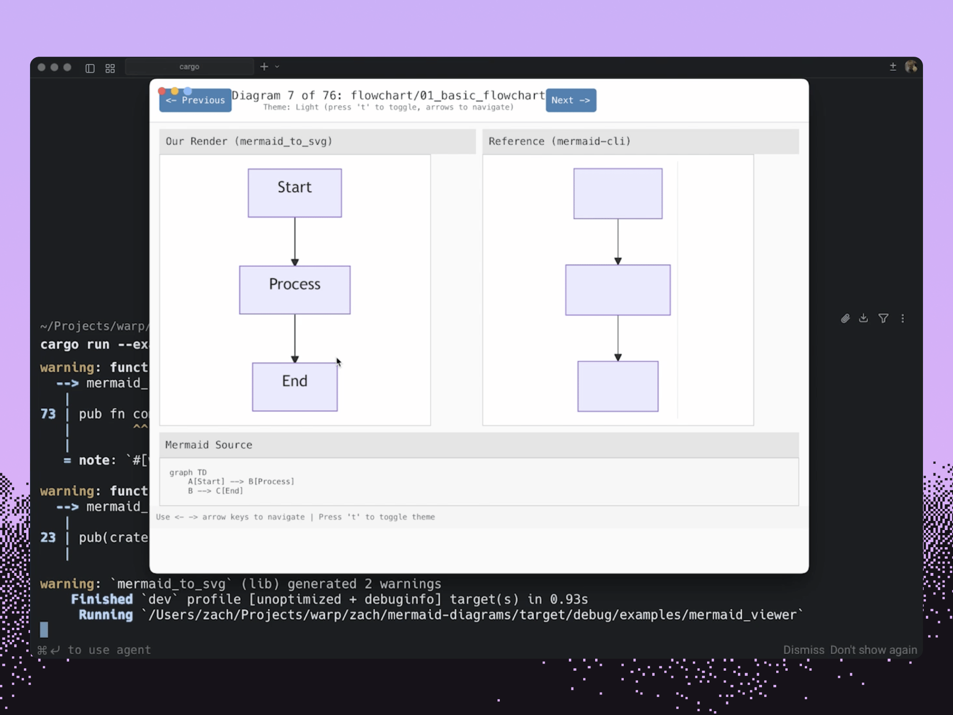The image size is (953, 715).
Task: Click the plus-minus icon near the avatar
Action: [893, 67]
